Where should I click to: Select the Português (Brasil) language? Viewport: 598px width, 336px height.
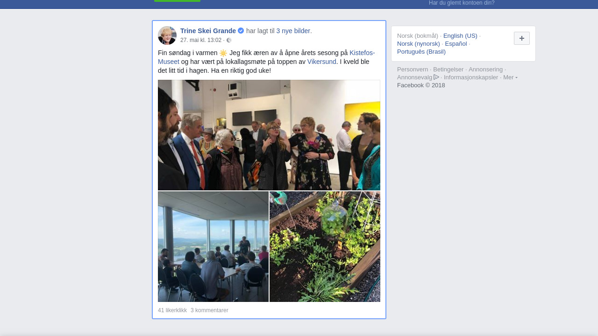[421, 52]
